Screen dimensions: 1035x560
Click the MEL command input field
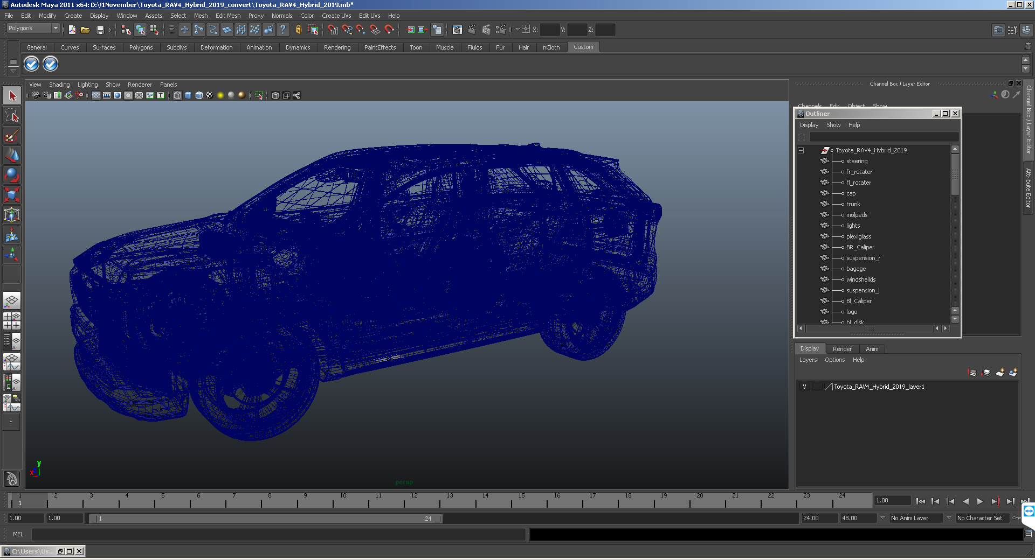[279, 534]
